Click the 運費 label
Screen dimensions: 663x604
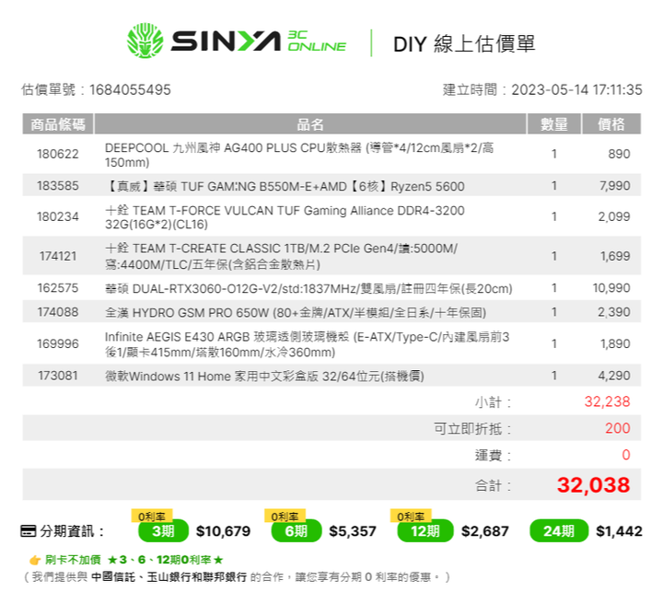493,455
